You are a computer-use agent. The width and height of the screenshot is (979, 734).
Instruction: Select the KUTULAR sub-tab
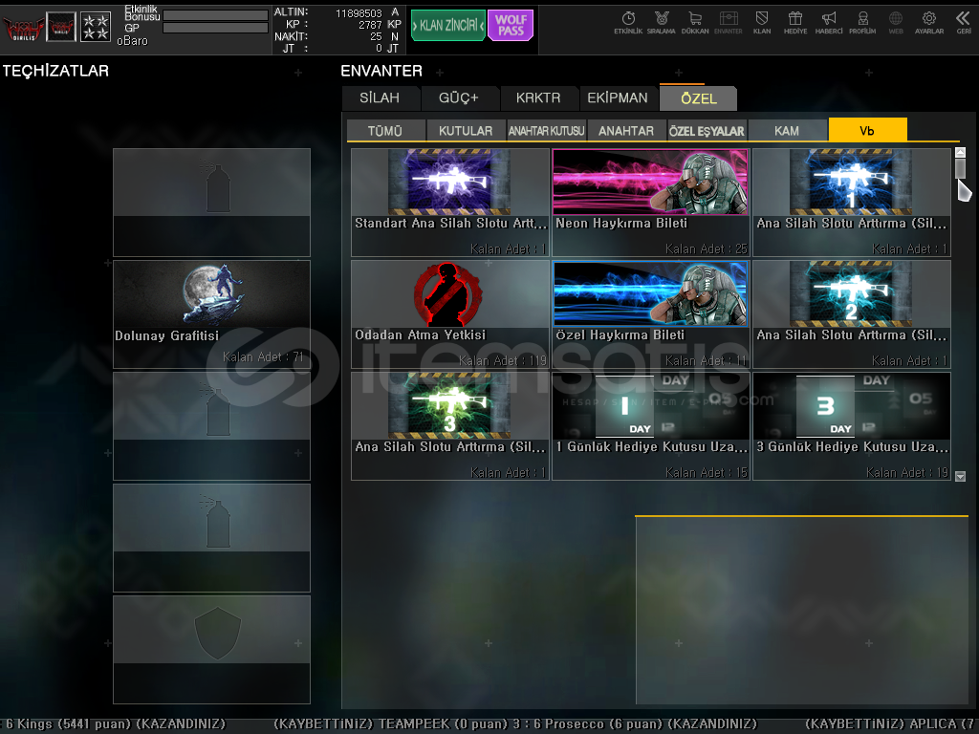466,130
